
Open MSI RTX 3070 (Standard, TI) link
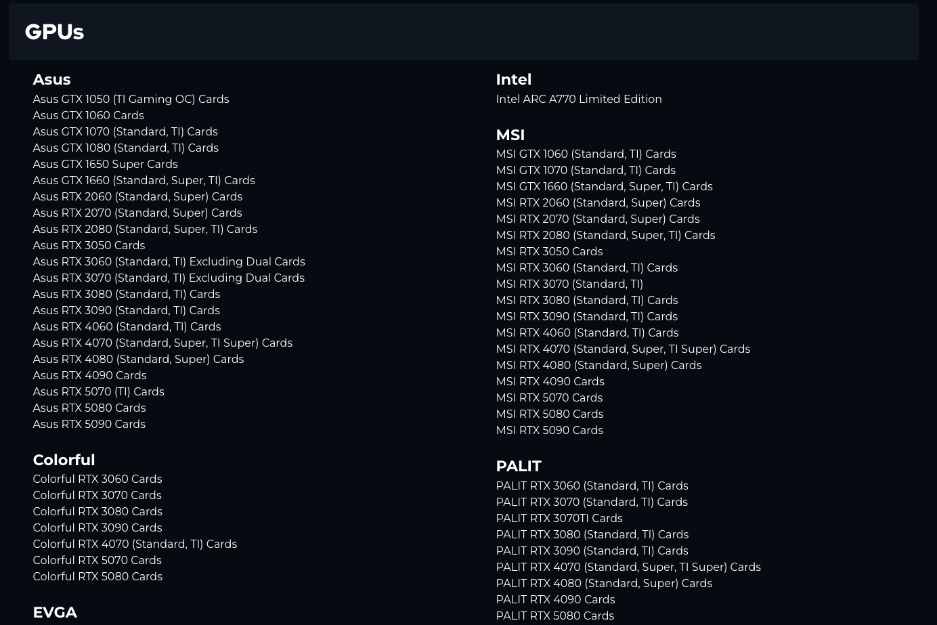(x=569, y=284)
